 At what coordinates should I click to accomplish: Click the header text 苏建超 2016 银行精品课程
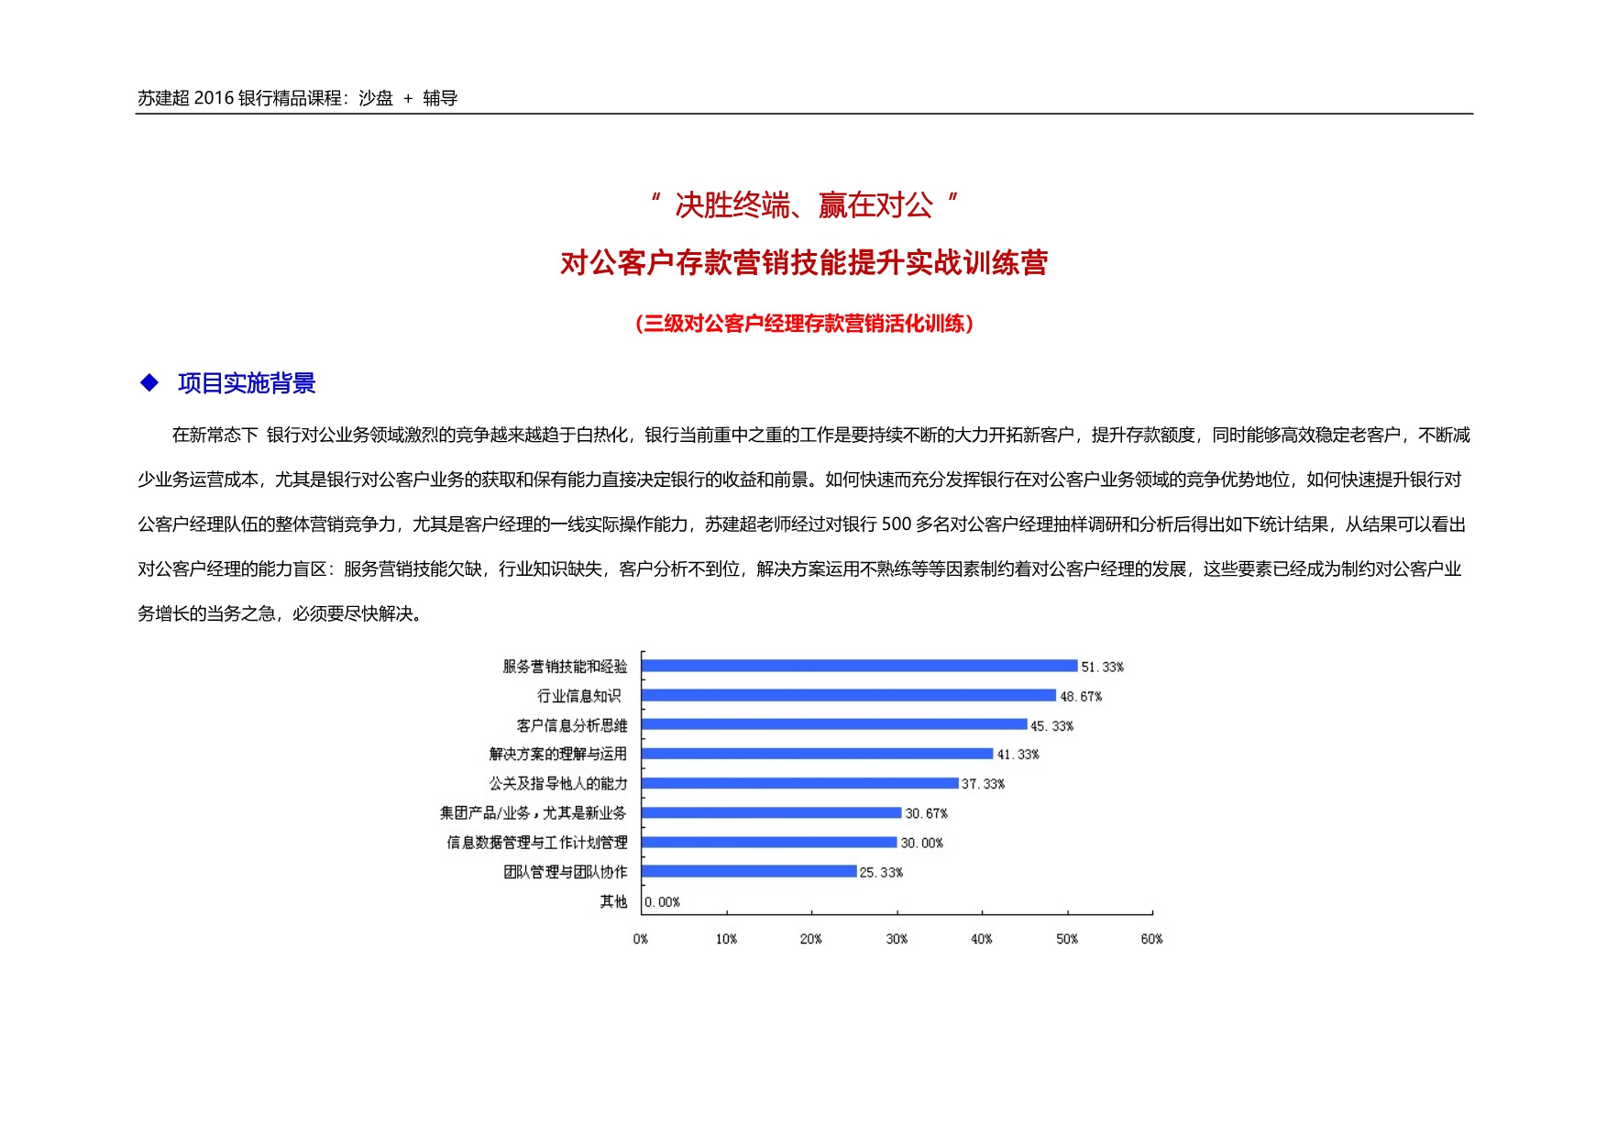pos(239,98)
